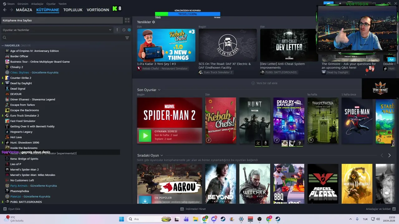Click the TRY595 donation progress bar
This screenshot has height=224, width=399.
coord(188,14)
